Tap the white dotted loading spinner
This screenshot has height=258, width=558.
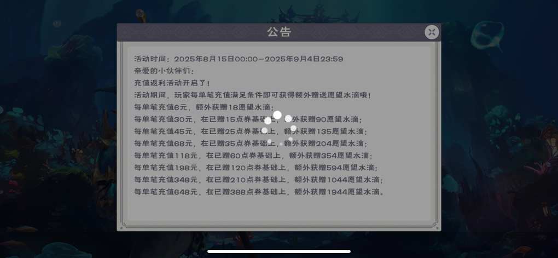pyautogui.click(x=279, y=129)
